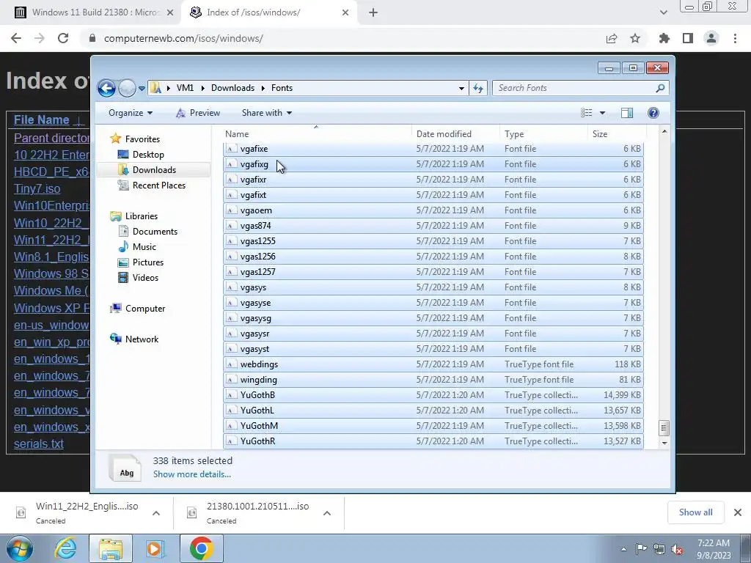Screen dimensions: 751x563
Task: Open the view options dropdown arrow
Action: (x=603, y=113)
